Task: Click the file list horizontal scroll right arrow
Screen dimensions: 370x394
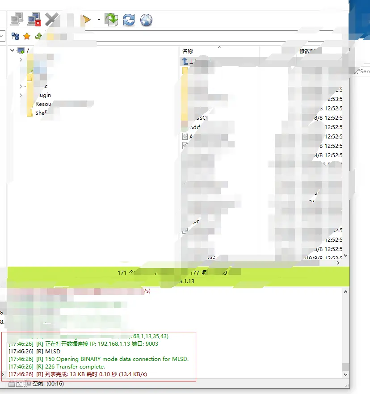Action: (338, 263)
